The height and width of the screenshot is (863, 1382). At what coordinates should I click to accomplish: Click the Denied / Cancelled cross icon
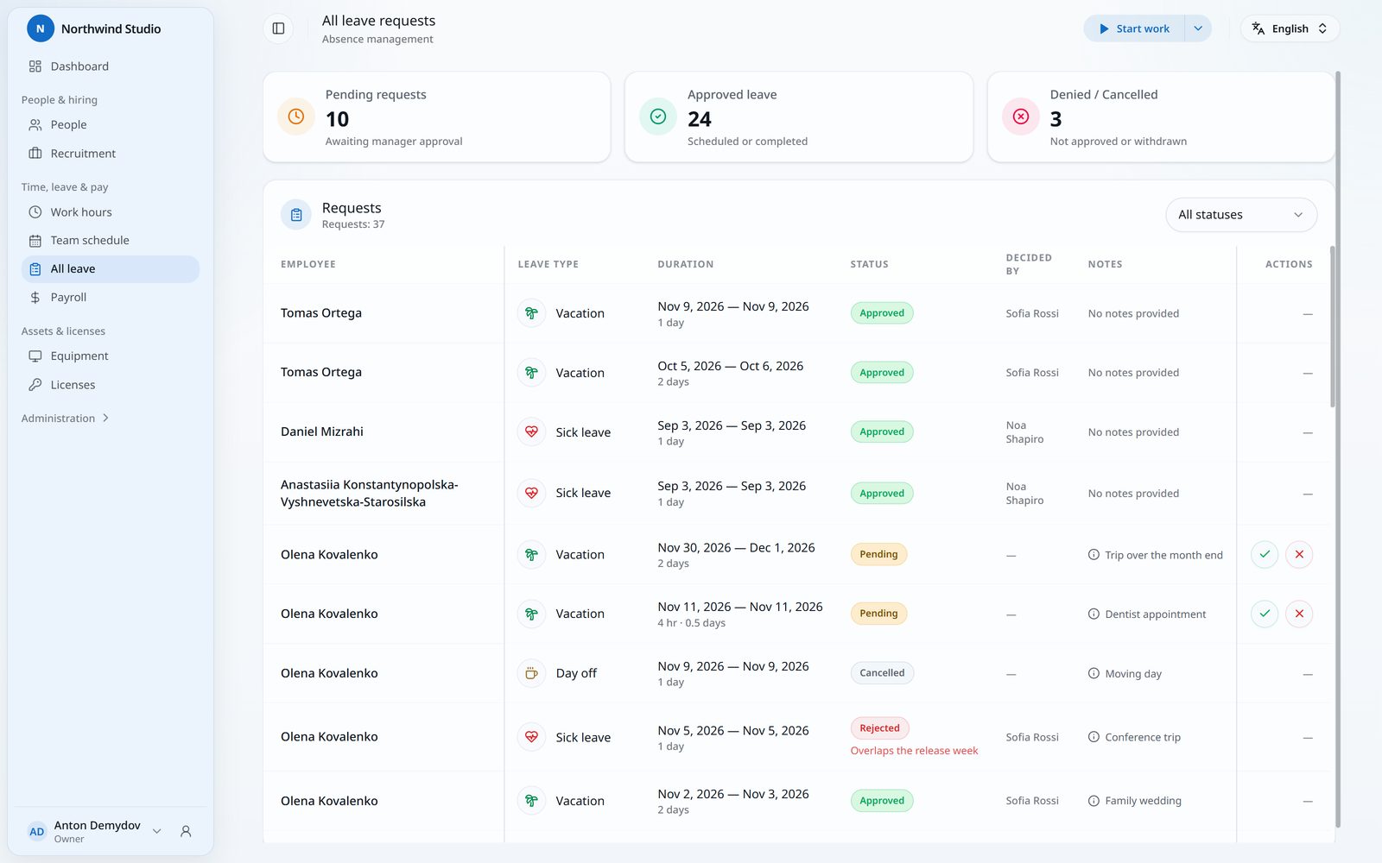coord(1020,117)
